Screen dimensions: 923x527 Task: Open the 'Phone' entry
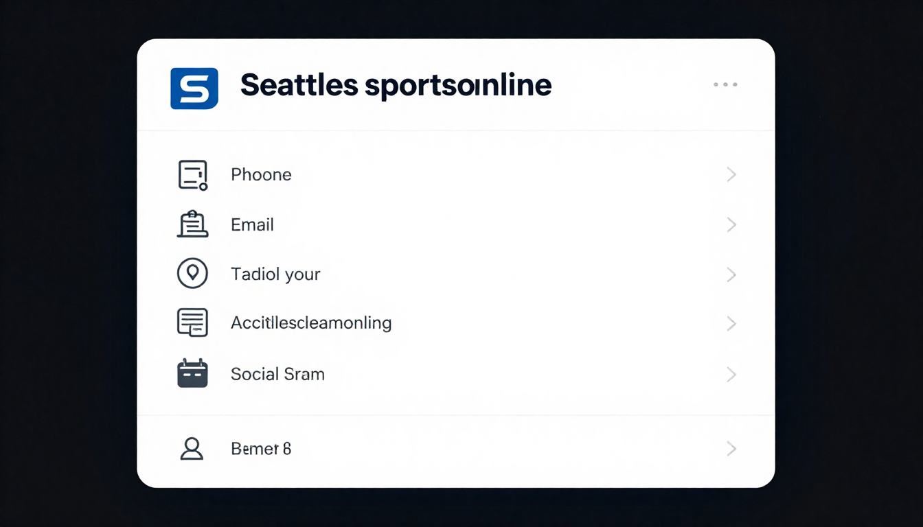point(261,174)
